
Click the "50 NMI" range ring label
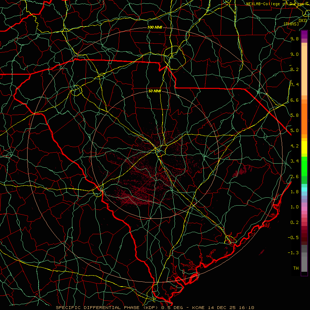point(155,91)
